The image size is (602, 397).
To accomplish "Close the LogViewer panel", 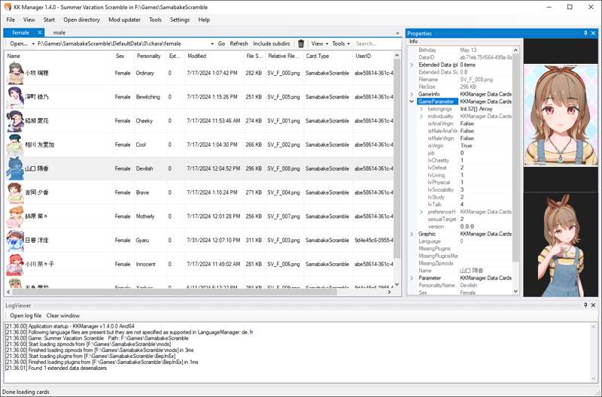I will 593,305.
